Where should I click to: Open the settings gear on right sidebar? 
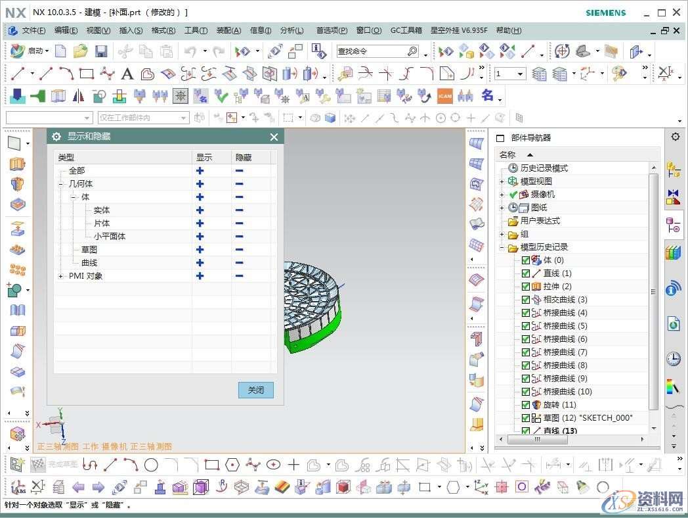675,137
